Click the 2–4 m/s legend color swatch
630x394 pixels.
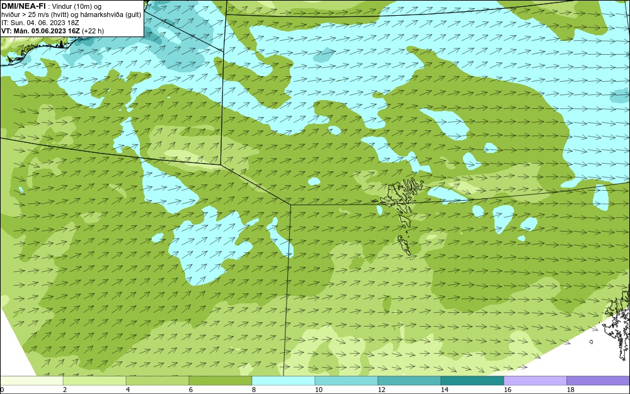94,380
